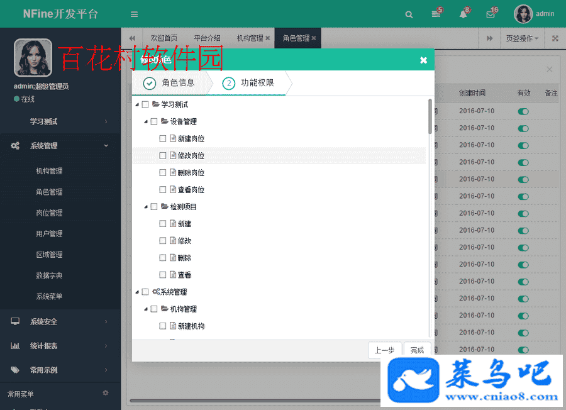Collapse the 设备管理 tree node arrow
This screenshot has height=410, width=566.
click(x=146, y=121)
